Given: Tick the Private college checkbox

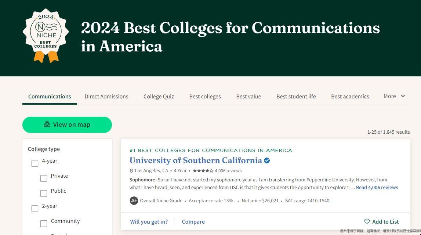Looking at the screenshot, I should (x=44, y=178).
